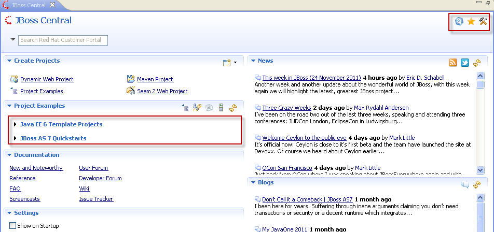
Task: Refresh the Blogs section
Action: click(x=477, y=184)
